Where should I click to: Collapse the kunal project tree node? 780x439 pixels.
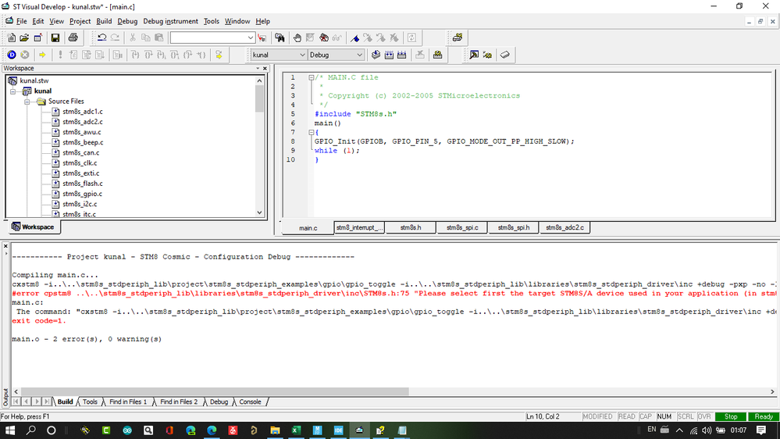coord(13,91)
